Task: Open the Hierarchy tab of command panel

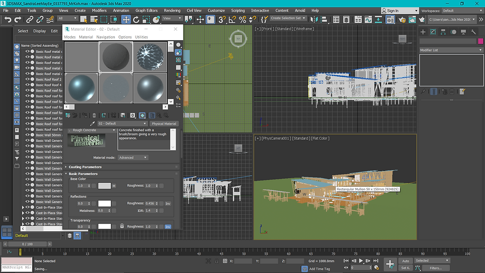Action: pos(443,32)
